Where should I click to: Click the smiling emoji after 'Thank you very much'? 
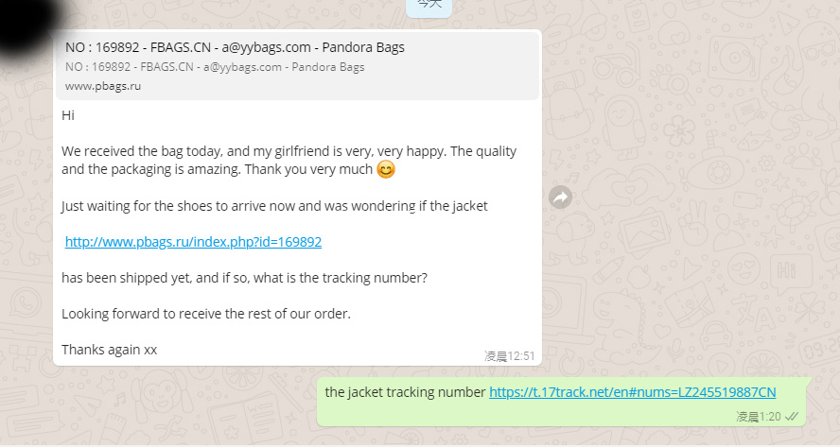386,170
